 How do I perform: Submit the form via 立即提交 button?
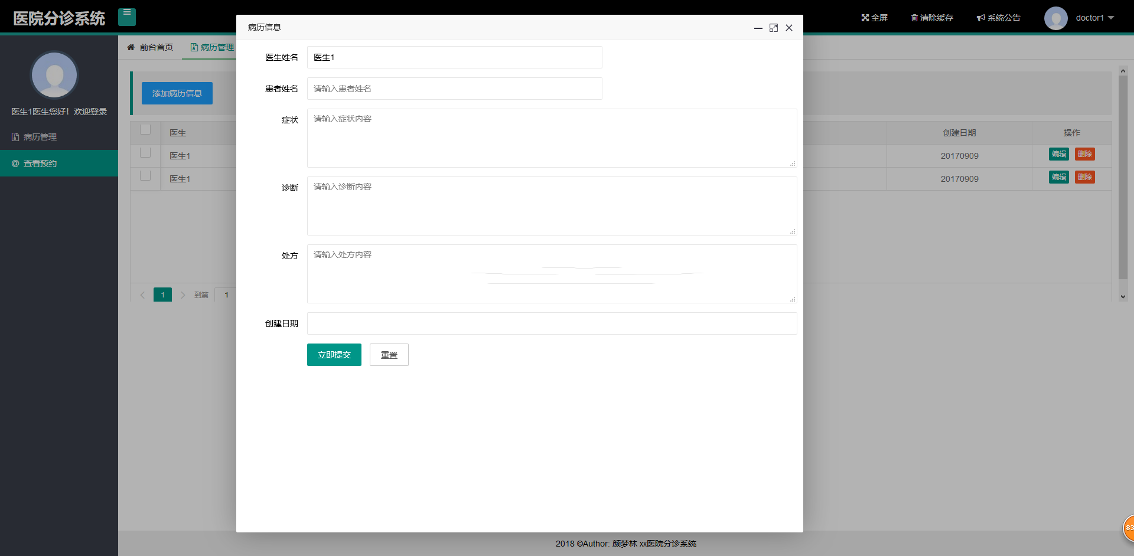pos(334,355)
